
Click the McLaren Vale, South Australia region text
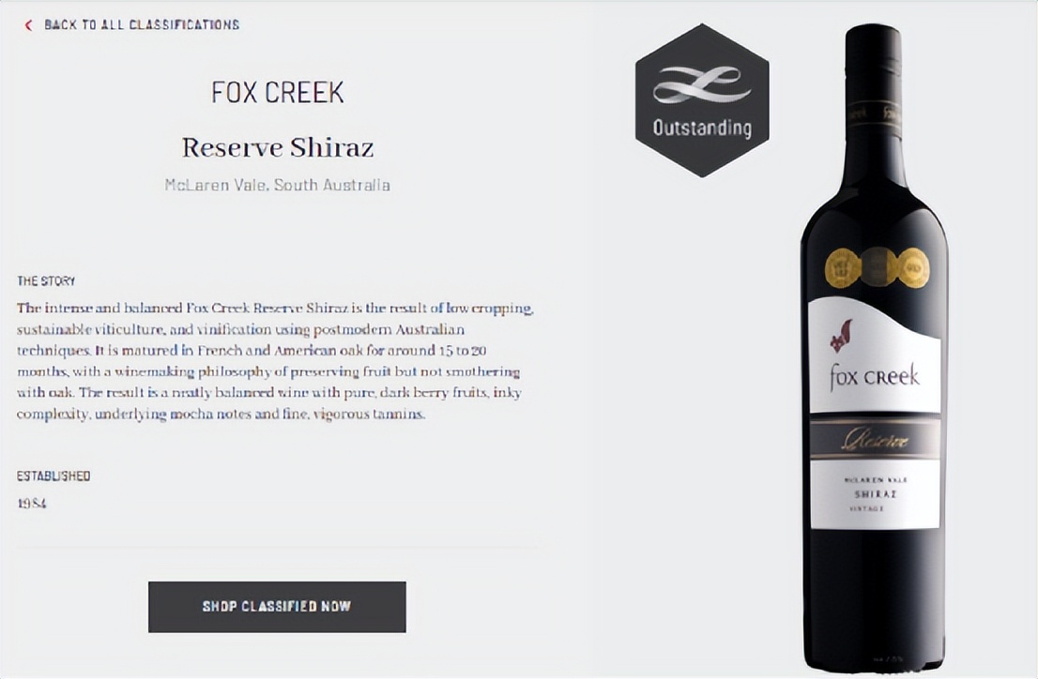[277, 186]
